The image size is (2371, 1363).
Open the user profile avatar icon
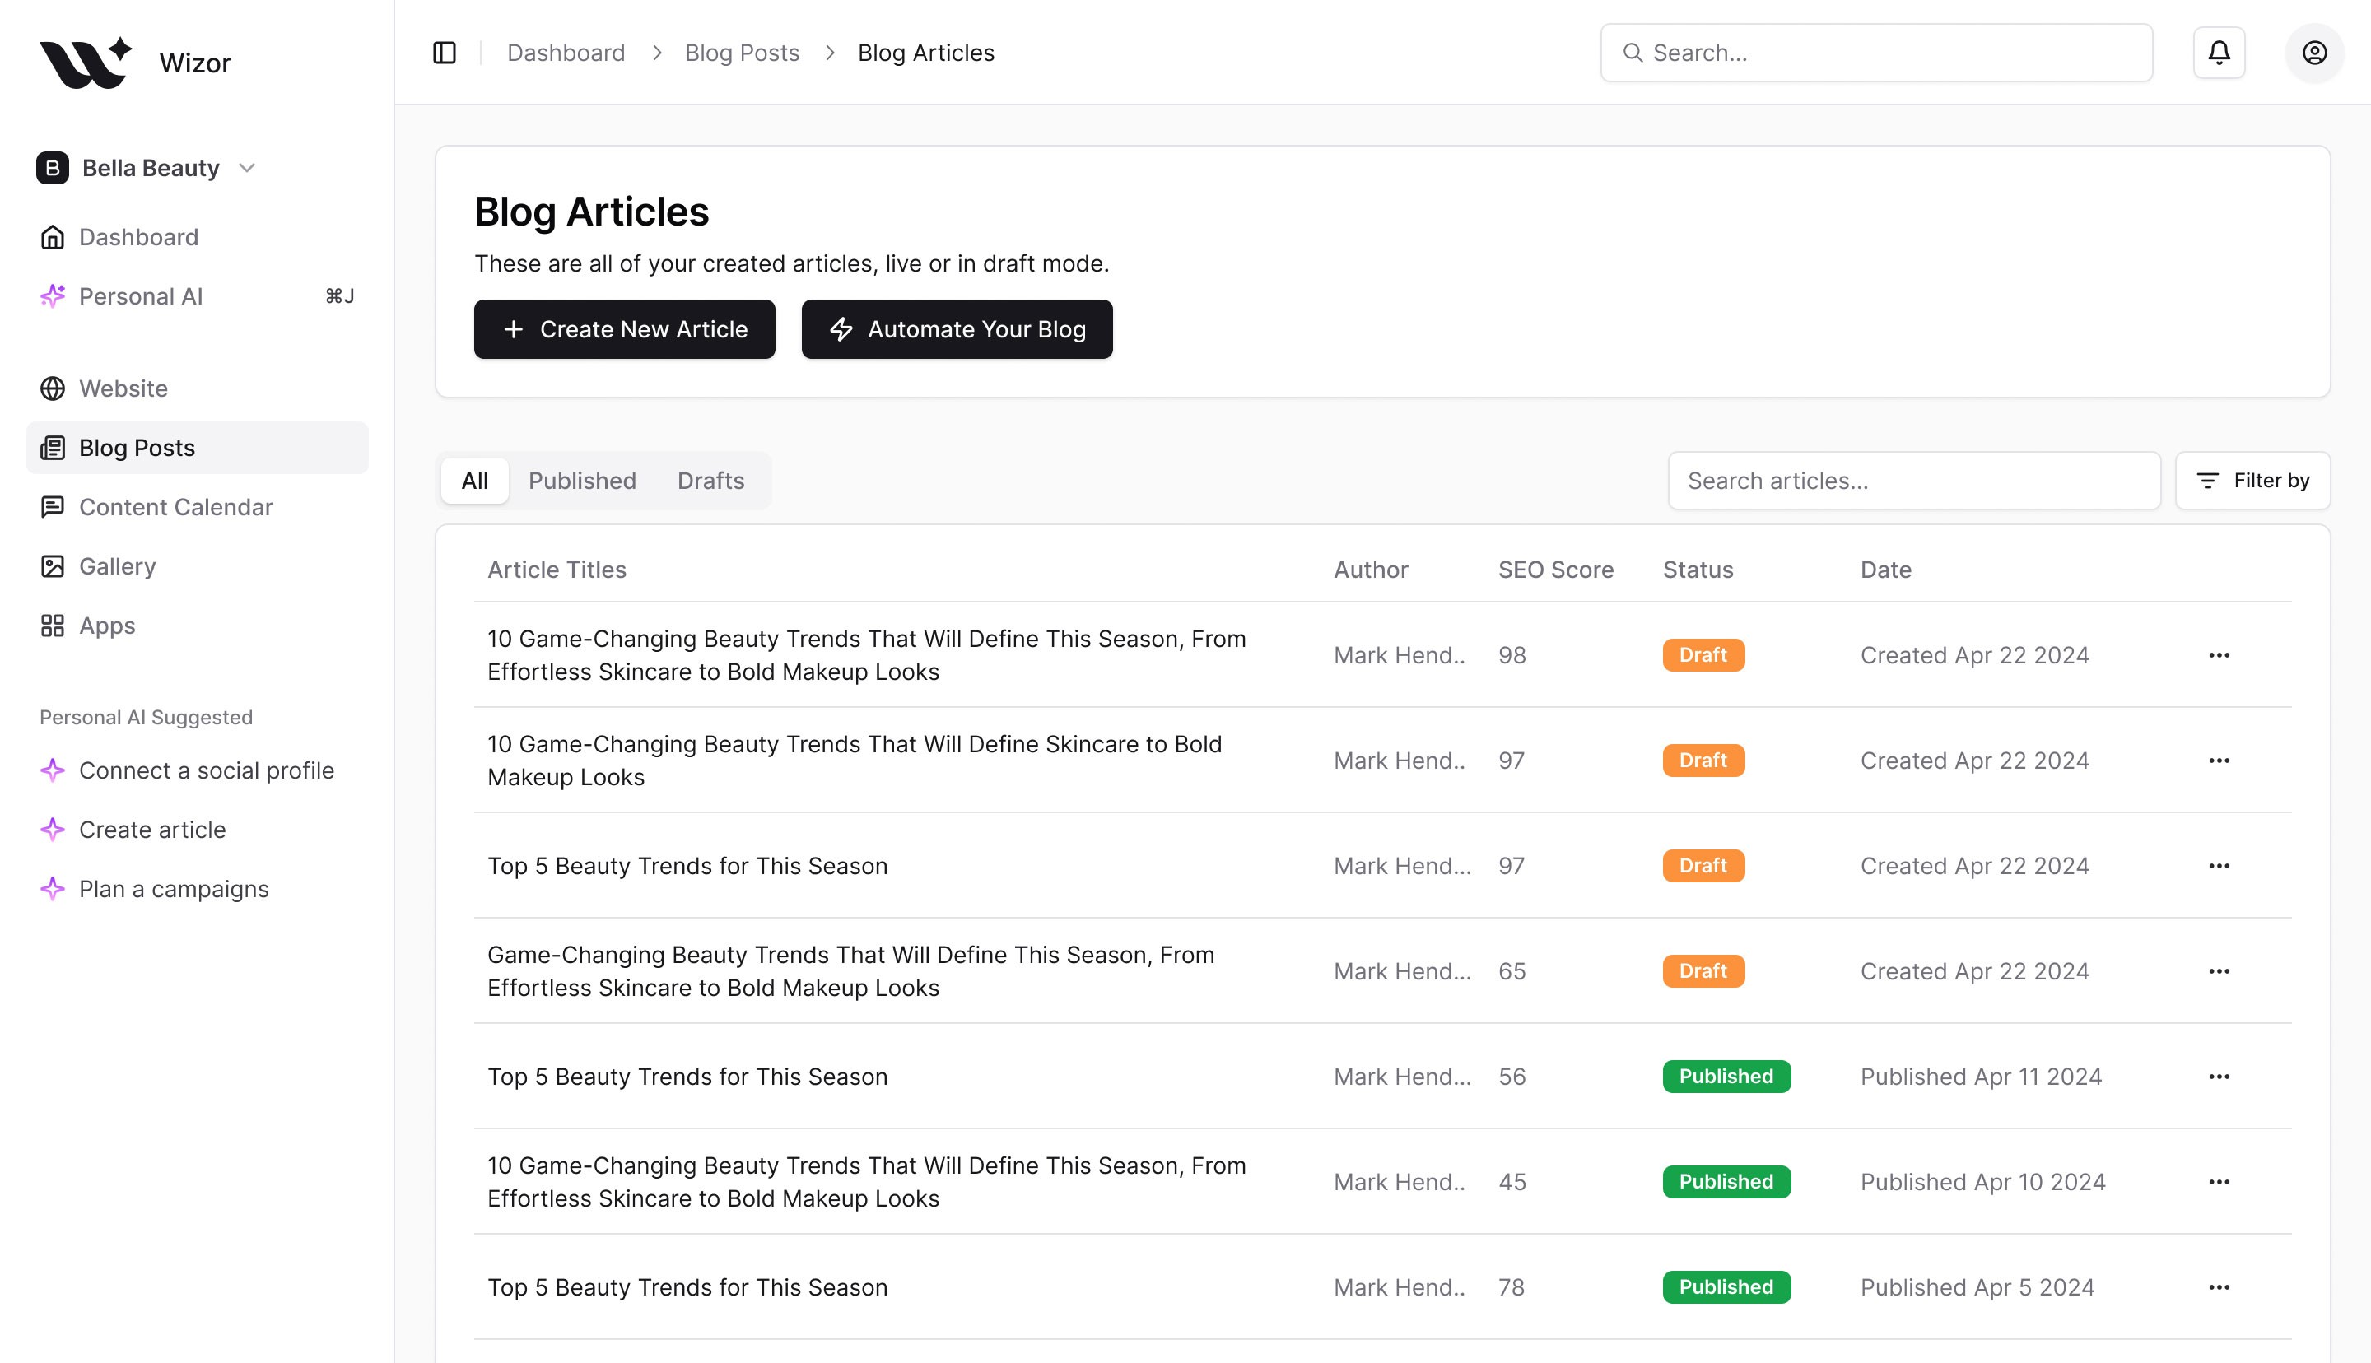pyautogui.click(x=2314, y=53)
